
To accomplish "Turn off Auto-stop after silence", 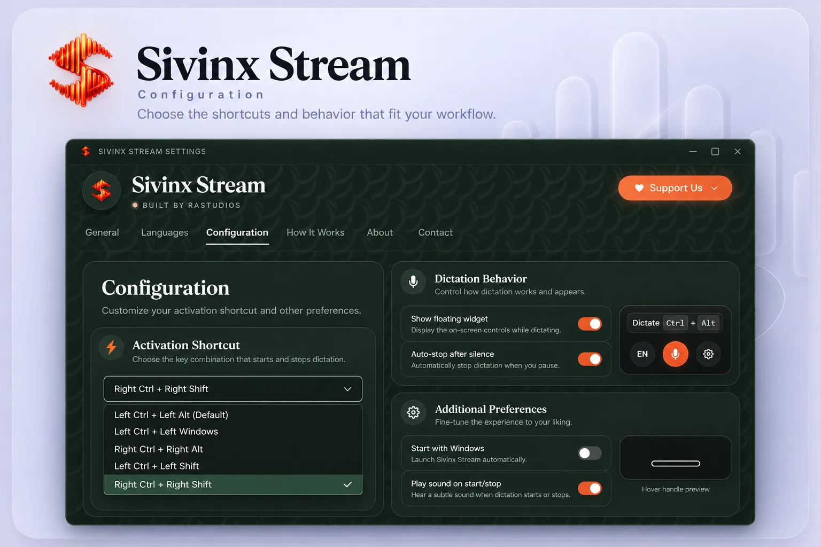I will pyautogui.click(x=590, y=359).
